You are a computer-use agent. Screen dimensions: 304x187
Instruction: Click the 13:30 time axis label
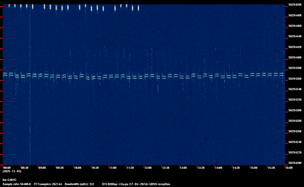pyautogui.click(x=201, y=168)
